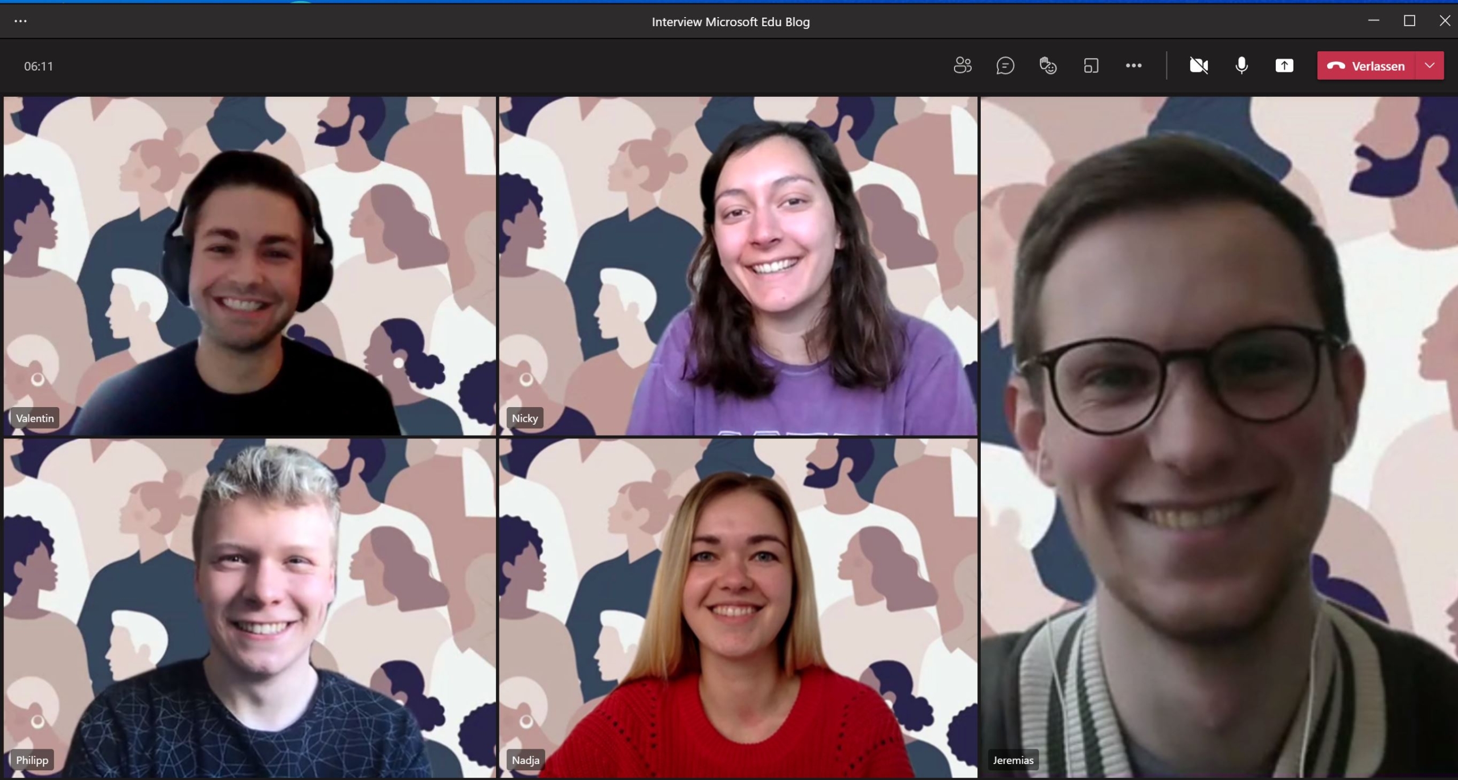Click the Verlassen leave button
The width and height of the screenshot is (1458, 780).
click(x=1367, y=66)
